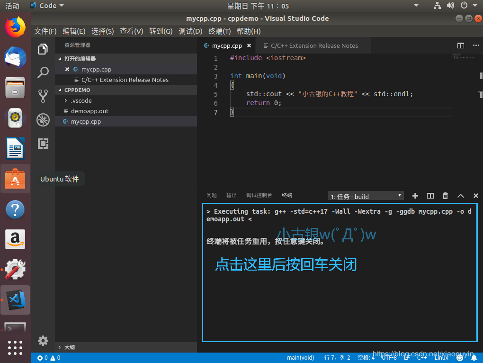Click the feedback smiley in status bar
Image resolution: width=483 pixels, height=363 pixels.
point(460,358)
